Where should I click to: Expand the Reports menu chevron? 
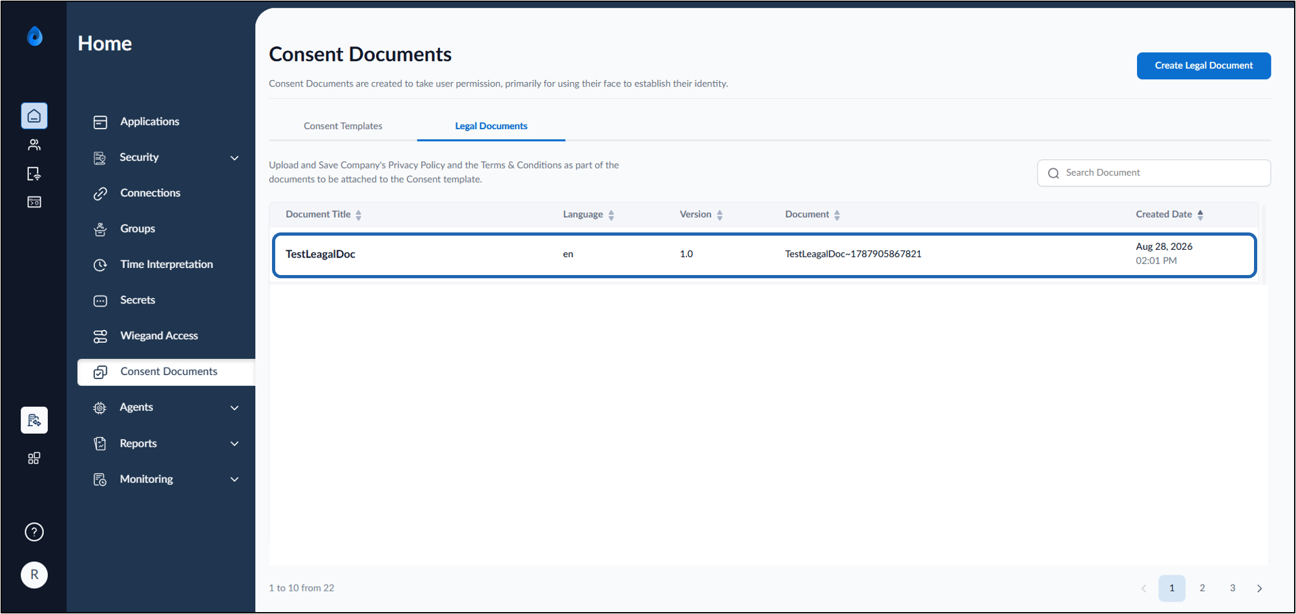pos(235,444)
